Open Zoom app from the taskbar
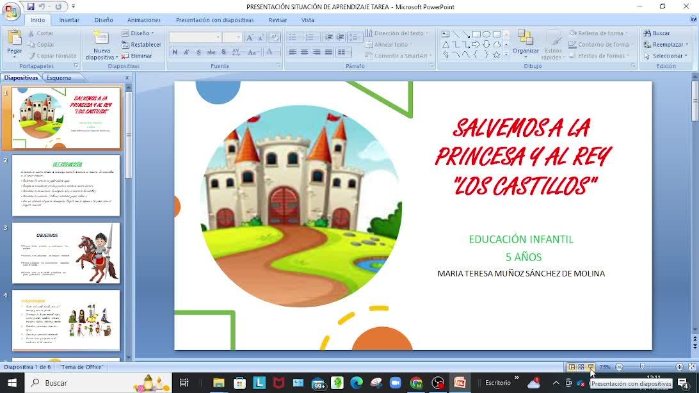Screen dimensions: 699x393 (394, 383)
